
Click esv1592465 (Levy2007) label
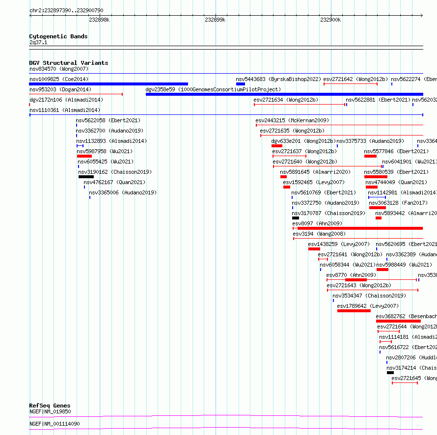[314, 182]
